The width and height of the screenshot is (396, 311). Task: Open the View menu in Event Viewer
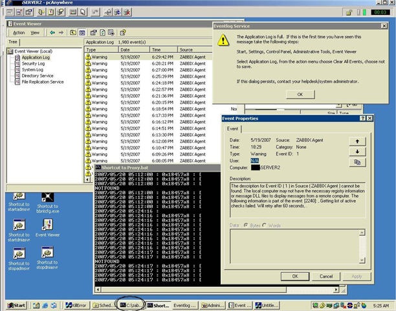tap(35, 32)
